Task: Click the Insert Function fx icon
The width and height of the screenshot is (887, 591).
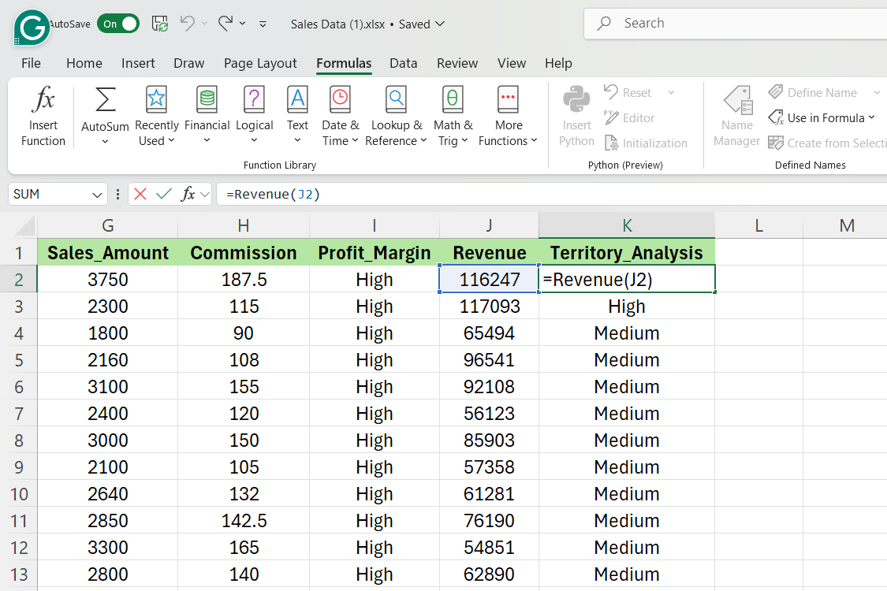Action: click(x=43, y=99)
